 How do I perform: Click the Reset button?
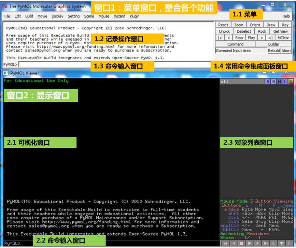point(223,25)
